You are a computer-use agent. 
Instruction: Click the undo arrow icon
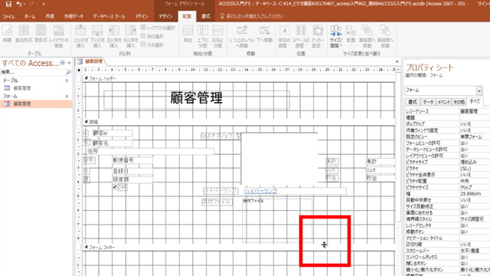[x=19, y=4]
